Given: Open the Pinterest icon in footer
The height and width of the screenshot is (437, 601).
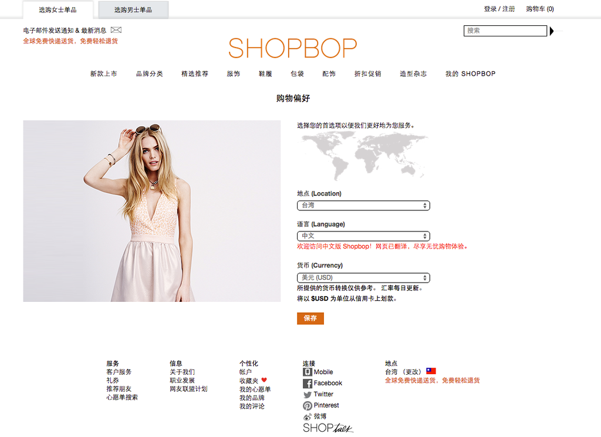Looking at the screenshot, I should 307,405.
